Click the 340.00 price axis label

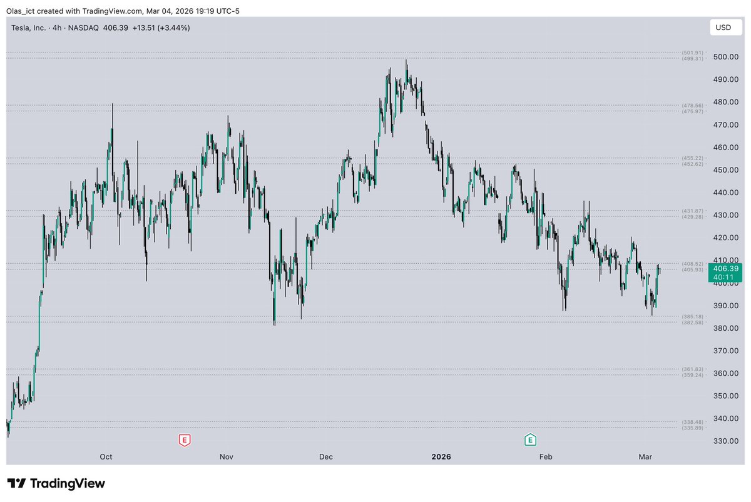click(725, 418)
